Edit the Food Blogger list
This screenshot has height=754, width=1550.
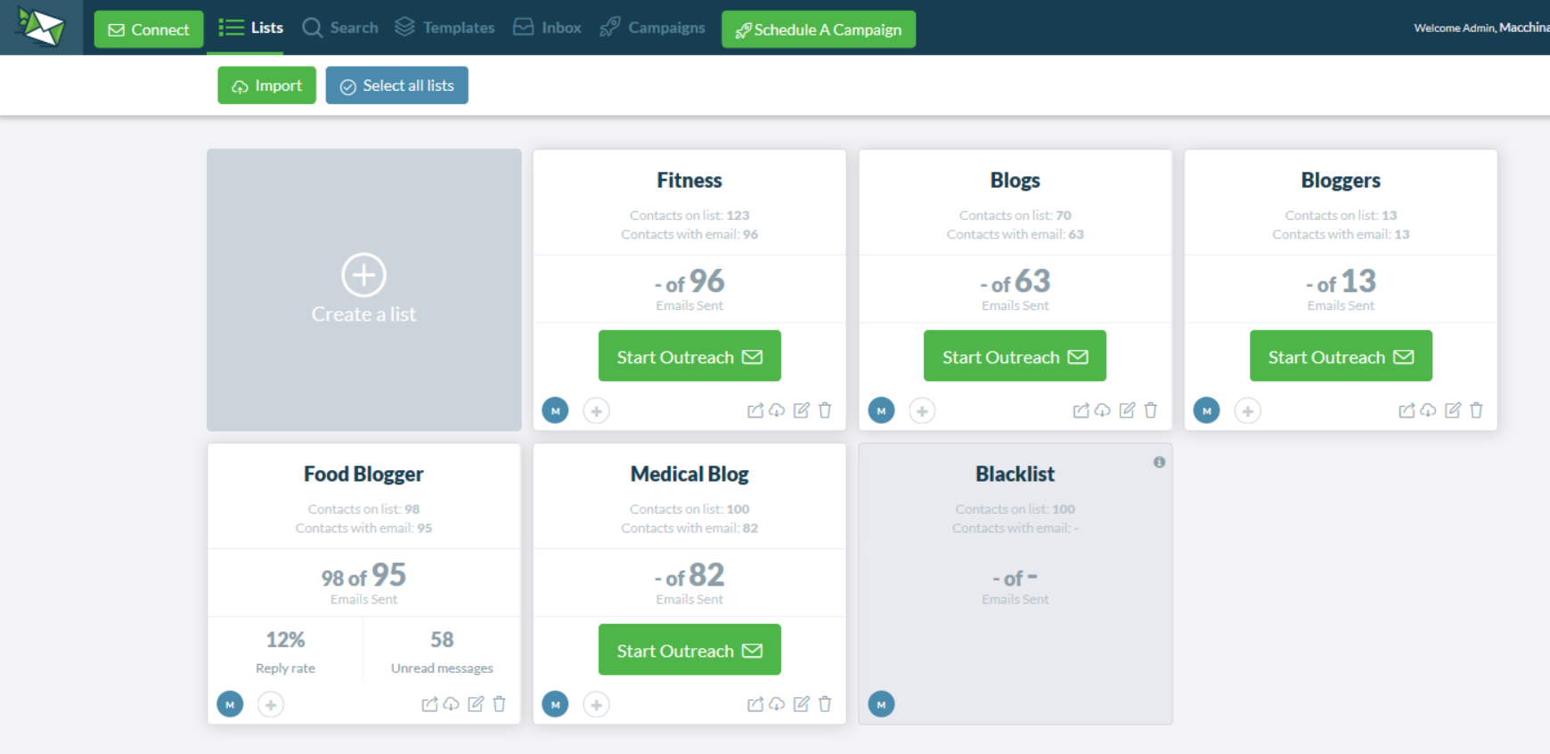click(476, 704)
